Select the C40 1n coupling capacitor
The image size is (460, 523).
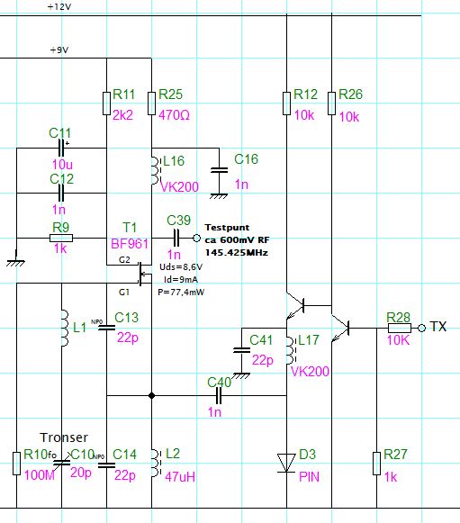tap(219, 396)
